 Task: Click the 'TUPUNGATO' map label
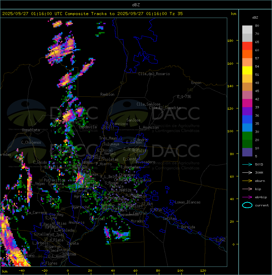point(53,227)
